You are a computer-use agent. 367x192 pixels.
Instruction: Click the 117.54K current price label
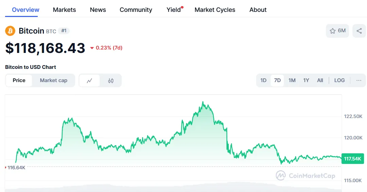pos(352,159)
